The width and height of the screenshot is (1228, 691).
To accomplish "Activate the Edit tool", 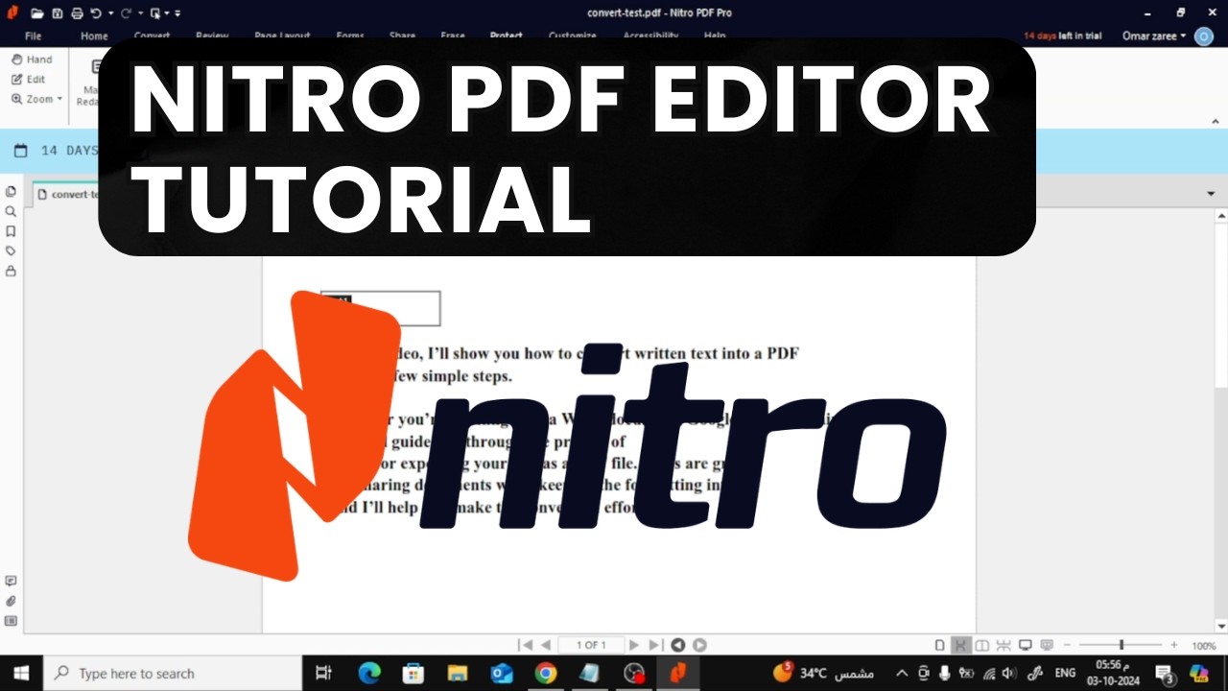I will click(29, 80).
